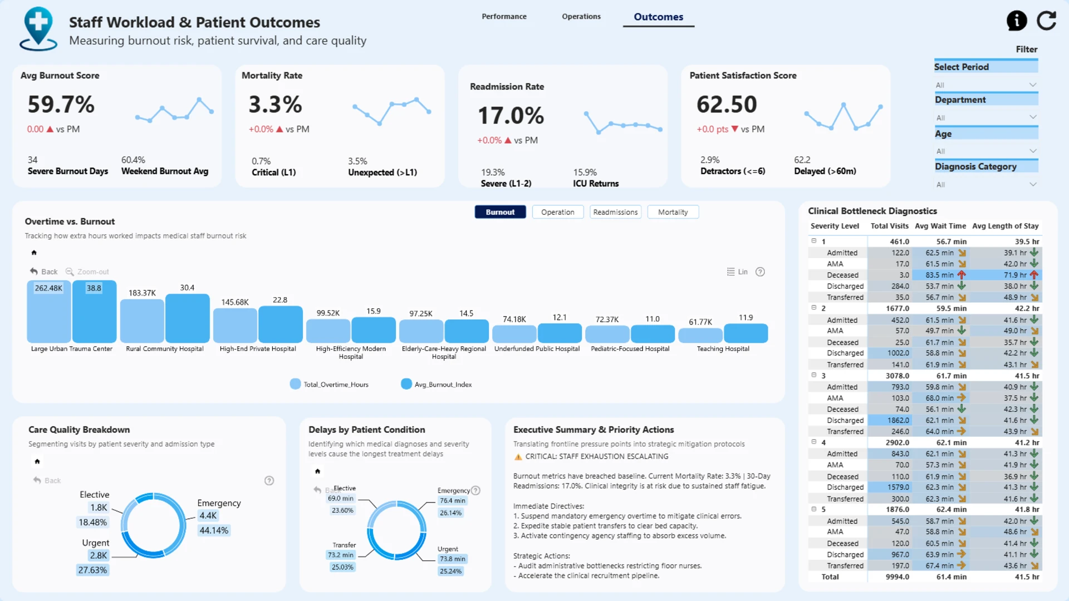Click the refresh arrow icon

pos(1047,21)
